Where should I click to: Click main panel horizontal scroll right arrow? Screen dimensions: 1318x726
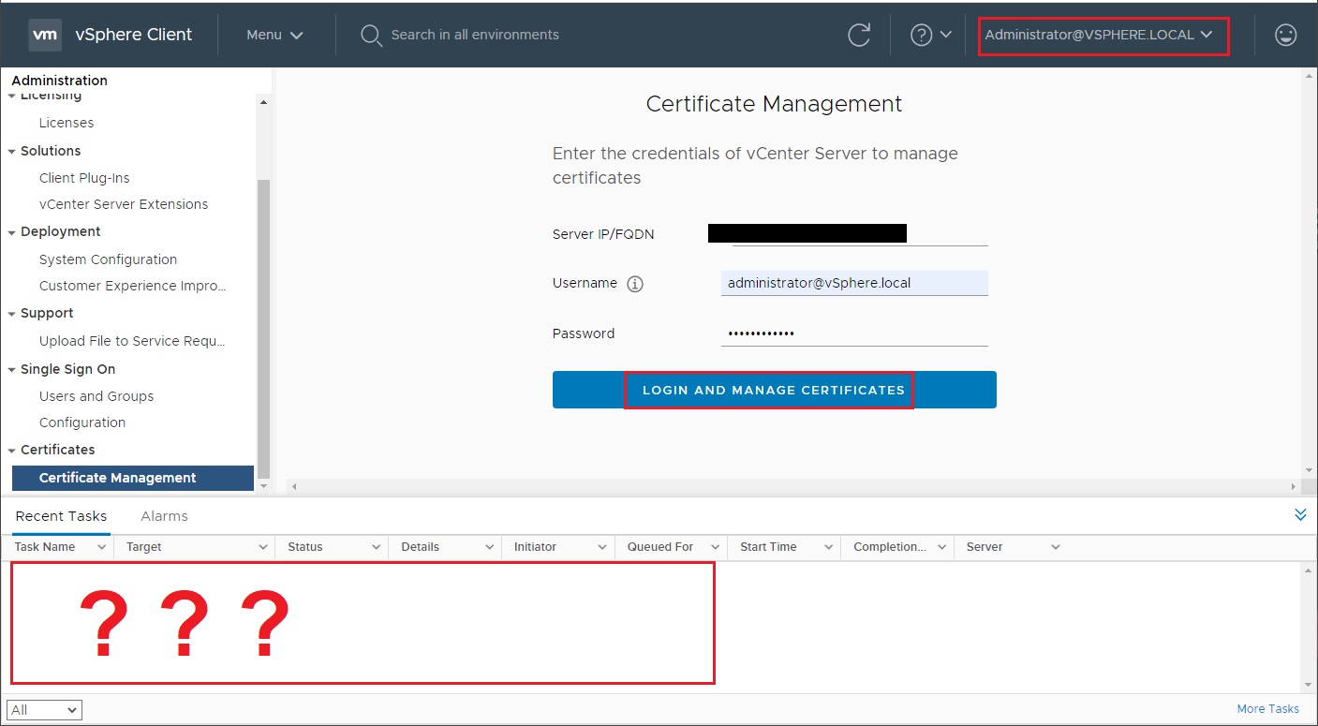pos(1295,487)
